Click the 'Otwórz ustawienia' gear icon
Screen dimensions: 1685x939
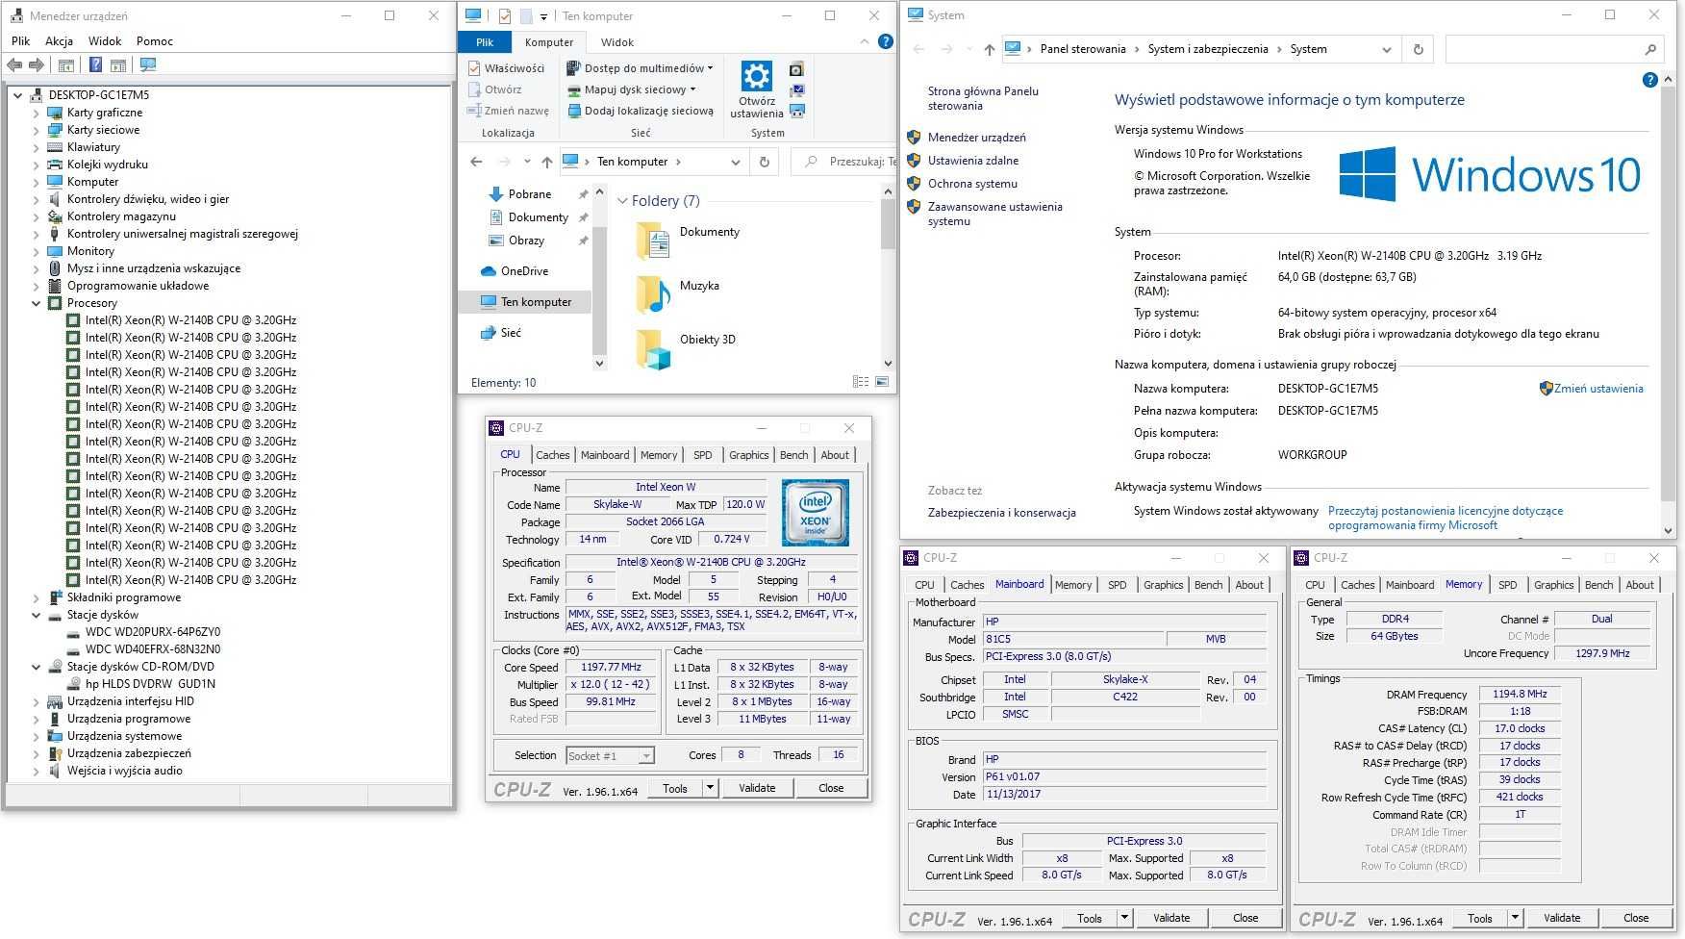(x=757, y=77)
